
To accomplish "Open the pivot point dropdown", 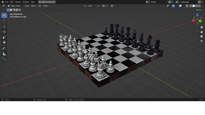I will click(99, 6).
